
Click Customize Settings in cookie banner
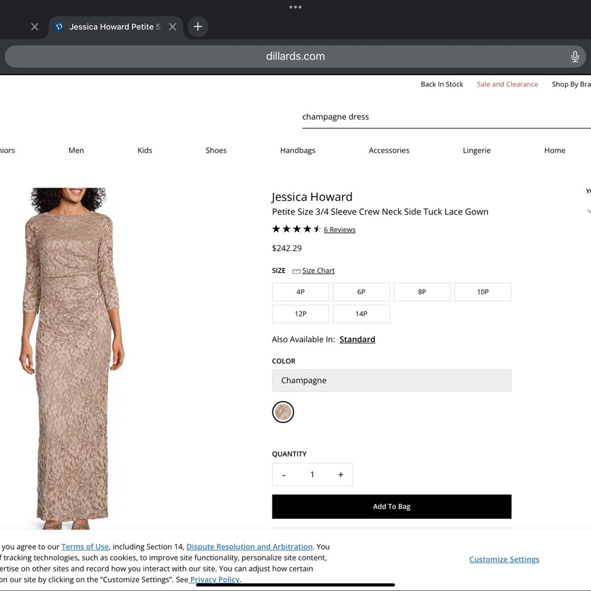click(504, 560)
